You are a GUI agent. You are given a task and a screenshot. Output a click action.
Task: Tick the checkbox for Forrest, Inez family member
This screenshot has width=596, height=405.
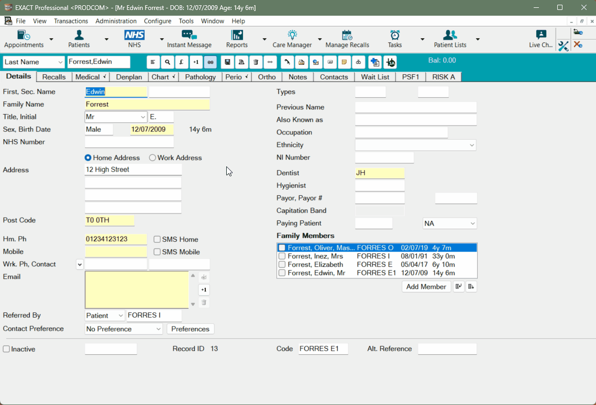pos(282,256)
